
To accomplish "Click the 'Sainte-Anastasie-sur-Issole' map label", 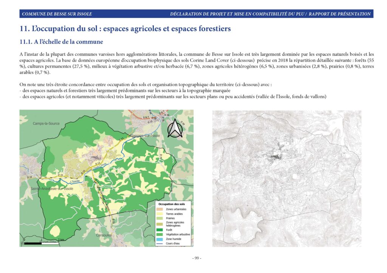I will (52, 189).
